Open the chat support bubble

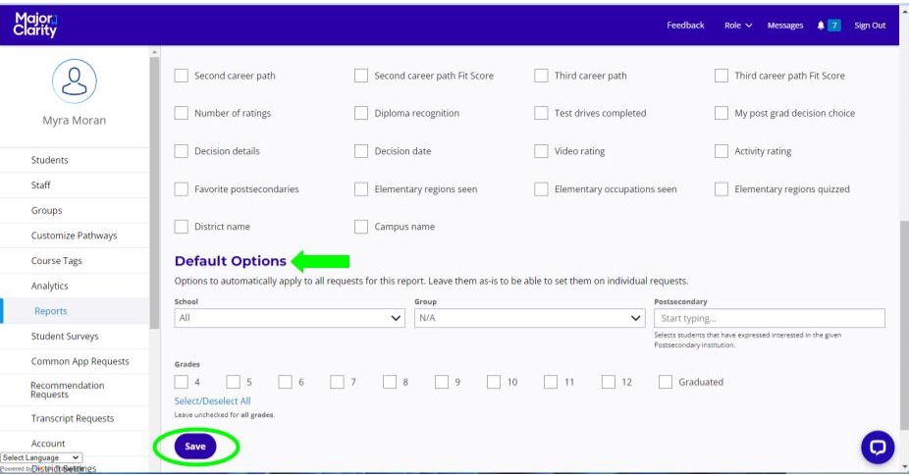877,448
